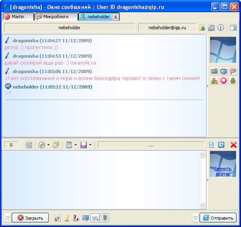Toggle the side panel layout icon
241x227 pixels.
233,28
